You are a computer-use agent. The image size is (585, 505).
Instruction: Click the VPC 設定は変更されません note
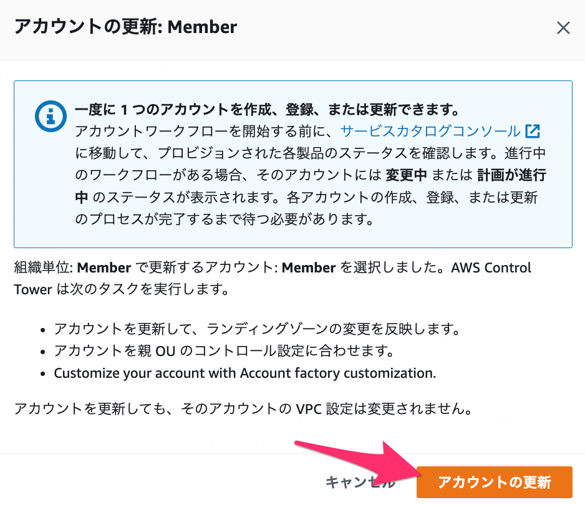click(243, 409)
